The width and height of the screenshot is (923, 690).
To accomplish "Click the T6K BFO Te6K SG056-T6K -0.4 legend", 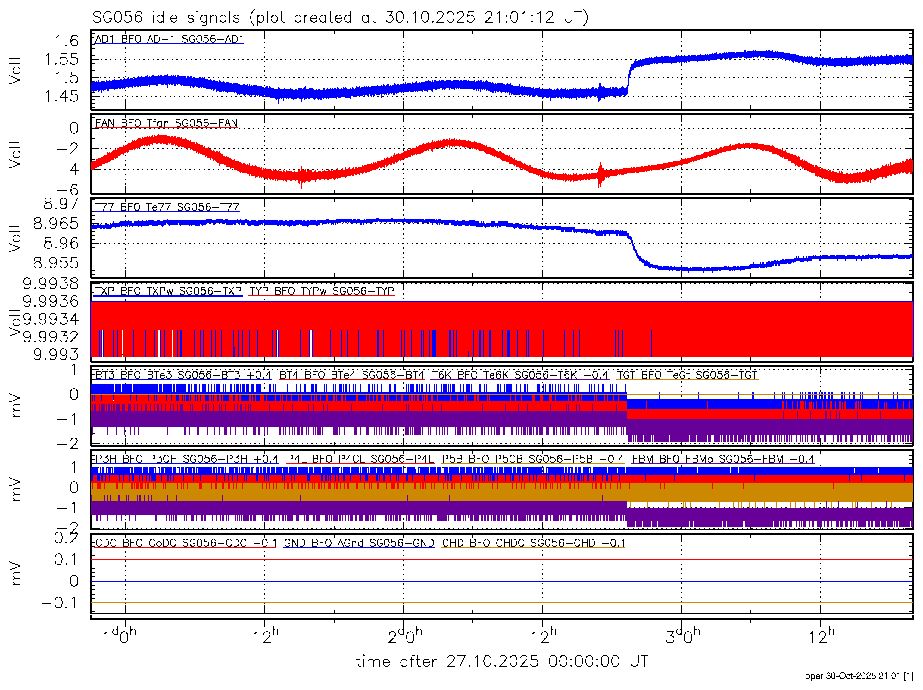I will click(520, 375).
